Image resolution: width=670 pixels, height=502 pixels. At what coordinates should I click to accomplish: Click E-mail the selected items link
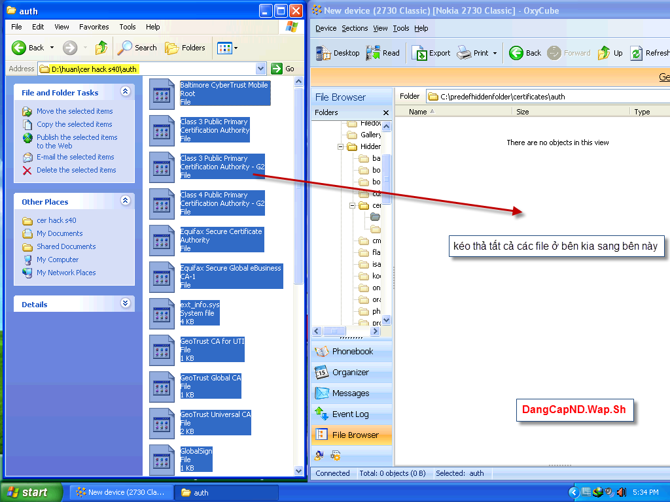[75, 157]
